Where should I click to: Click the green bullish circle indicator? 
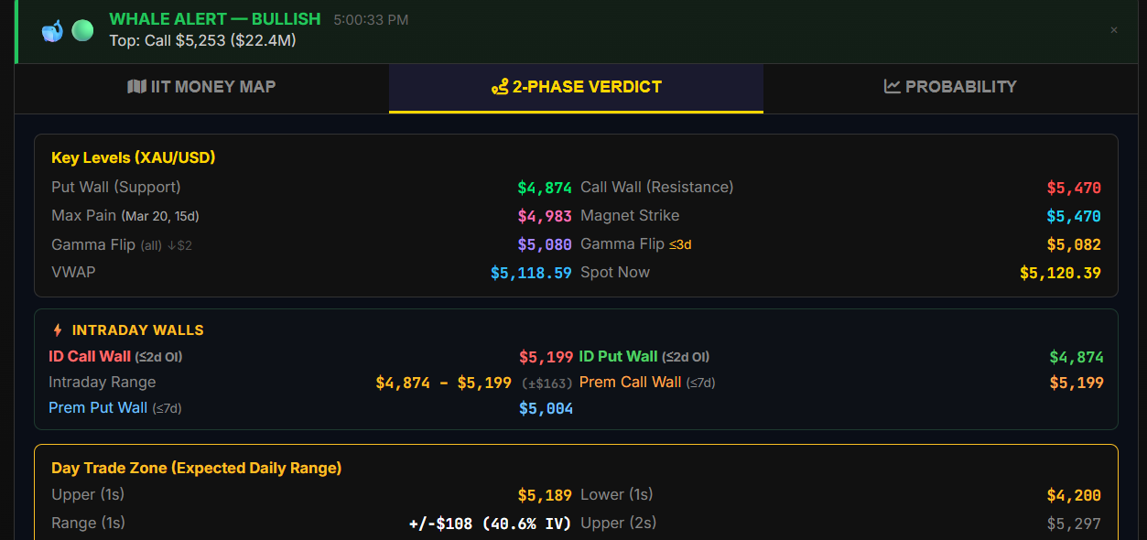[82, 30]
